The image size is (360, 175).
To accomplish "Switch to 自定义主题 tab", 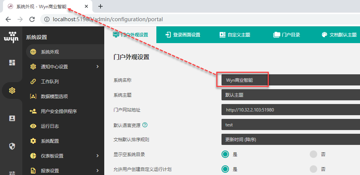I will 235,35.
